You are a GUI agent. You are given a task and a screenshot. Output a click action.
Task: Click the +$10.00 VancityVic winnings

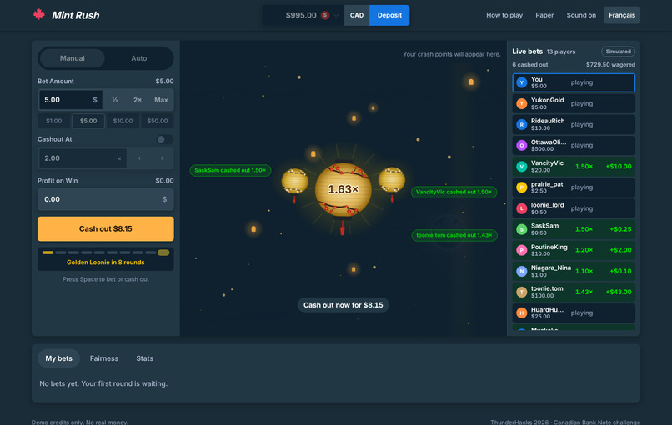[x=619, y=166]
